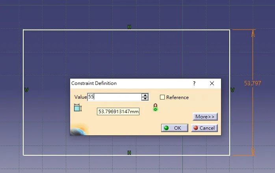
Task: Open help with the question mark button
Action: [x=194, y=83]
